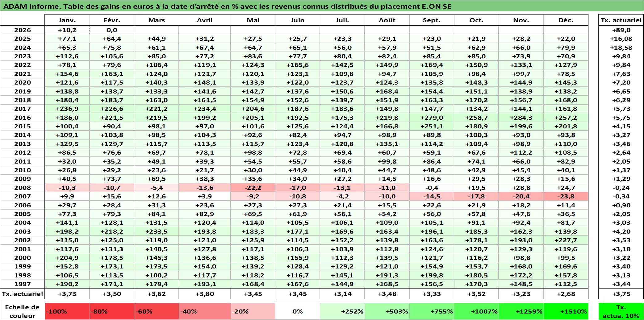Click the Avril column header
Viewport: 644px width, 320px height.
(205, 20)
